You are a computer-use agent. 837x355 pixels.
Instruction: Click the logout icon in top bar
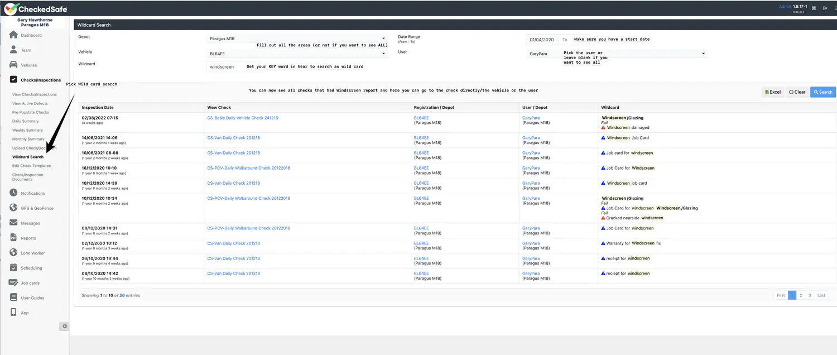point(825,8)
